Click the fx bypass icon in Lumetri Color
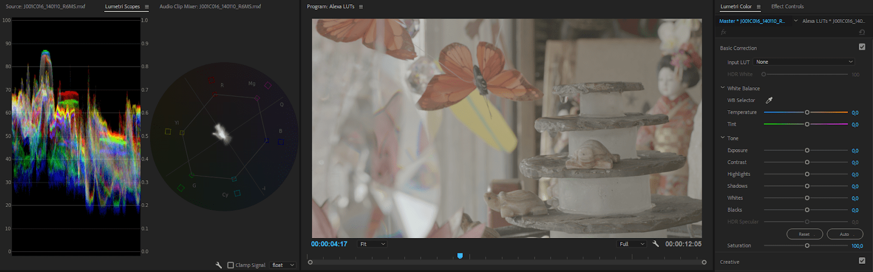The height and width of the screenshot is (272, 873). 723,32
